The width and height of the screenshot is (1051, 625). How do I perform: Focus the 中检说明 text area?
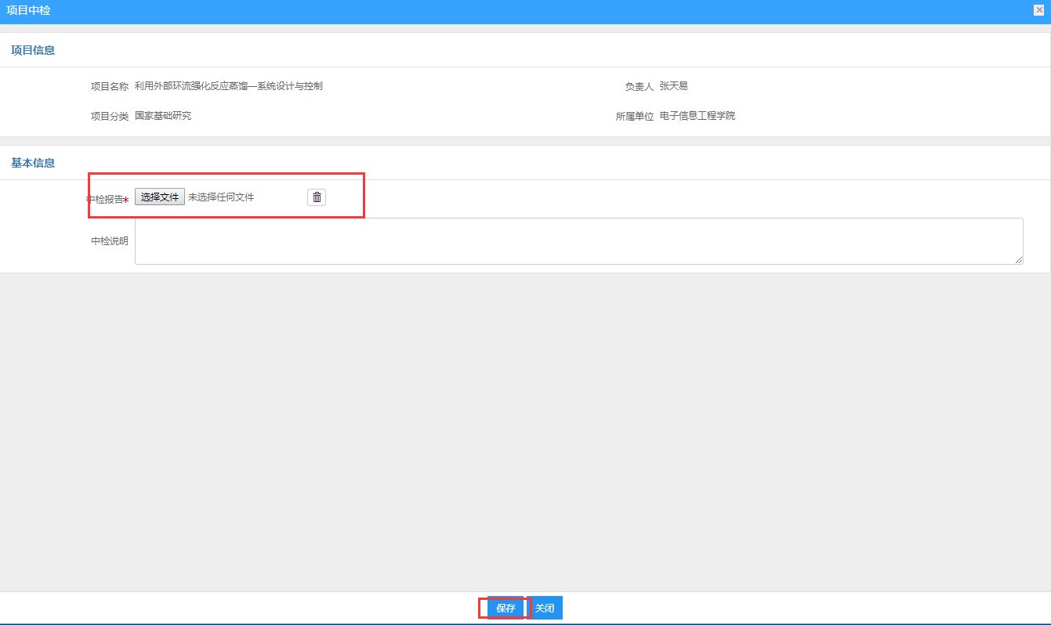point(578,240)
